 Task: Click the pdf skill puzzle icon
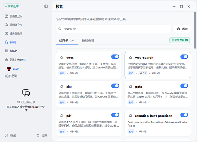click(x=62, y=116)
